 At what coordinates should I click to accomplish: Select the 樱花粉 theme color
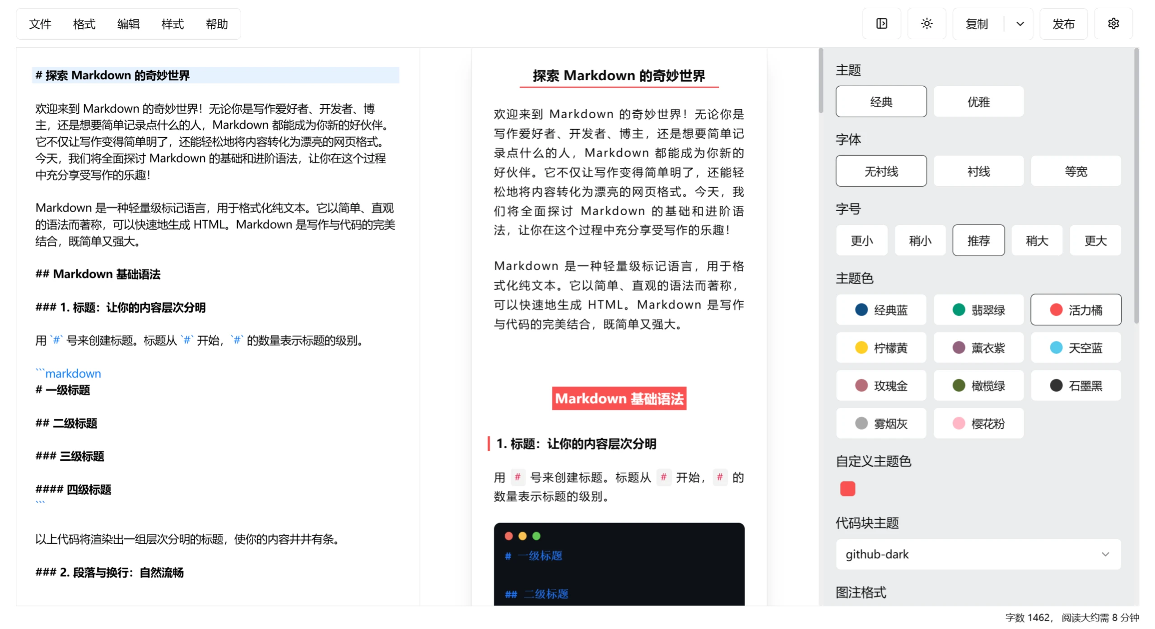pyautogui.click(x=978, y=423)
